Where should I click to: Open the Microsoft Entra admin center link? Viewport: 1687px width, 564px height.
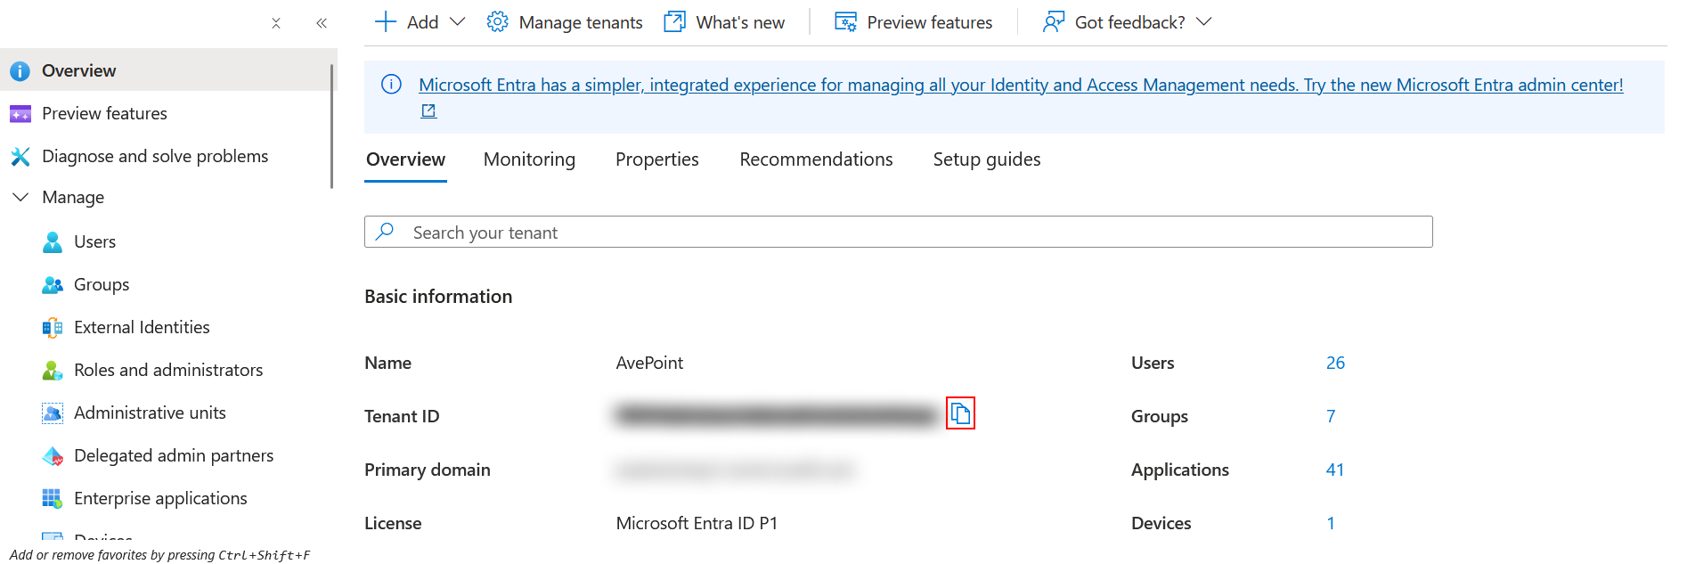[x=1020, y=86]
